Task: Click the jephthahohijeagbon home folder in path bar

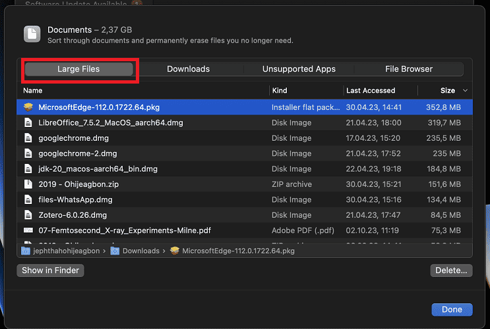Action: tap(58, 251)
